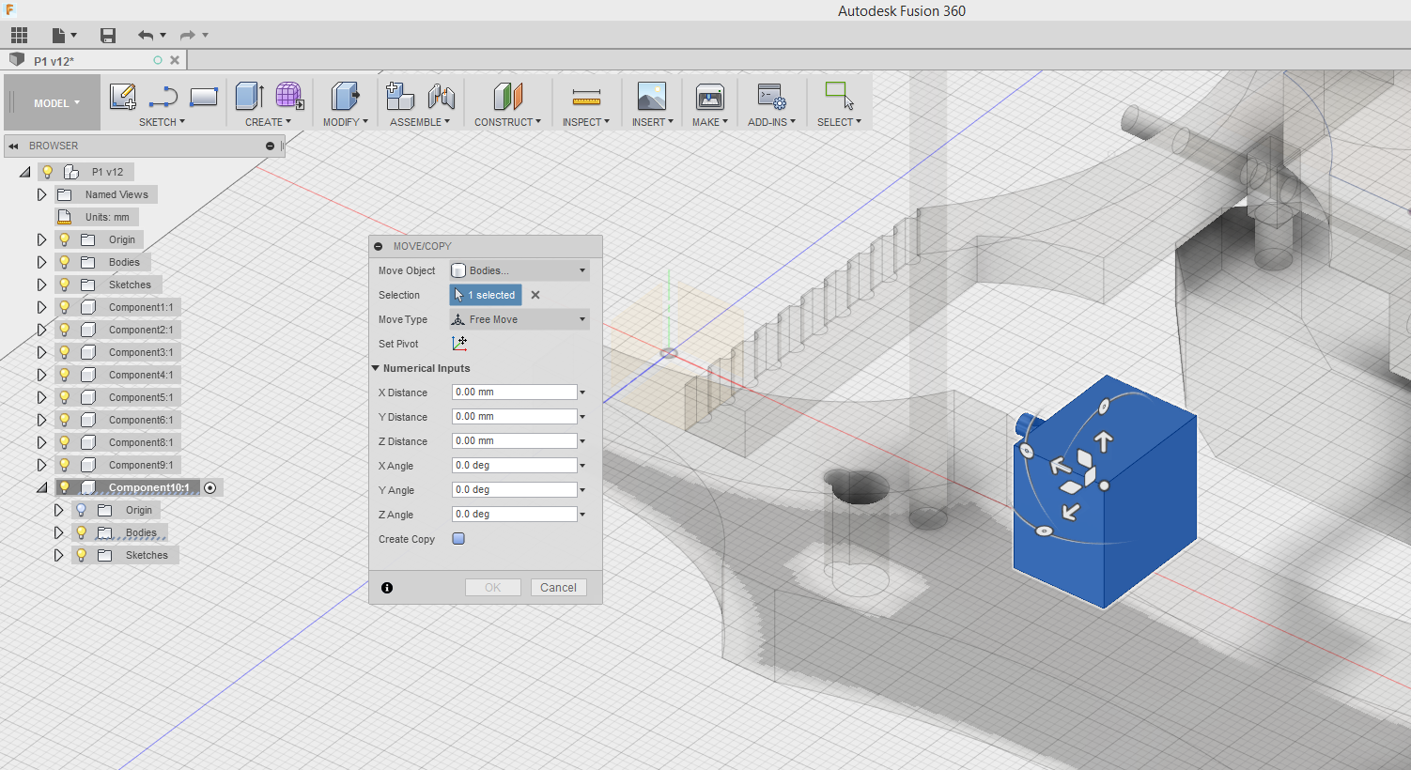The width and height of the screenshot is (1411, 770).
Task: Select the Create Sketch tool icon
Action: pyautogui.click(x=123, y=97)
